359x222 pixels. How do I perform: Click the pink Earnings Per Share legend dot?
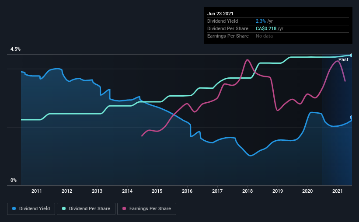pyautogui.click(x=124, y=208)
